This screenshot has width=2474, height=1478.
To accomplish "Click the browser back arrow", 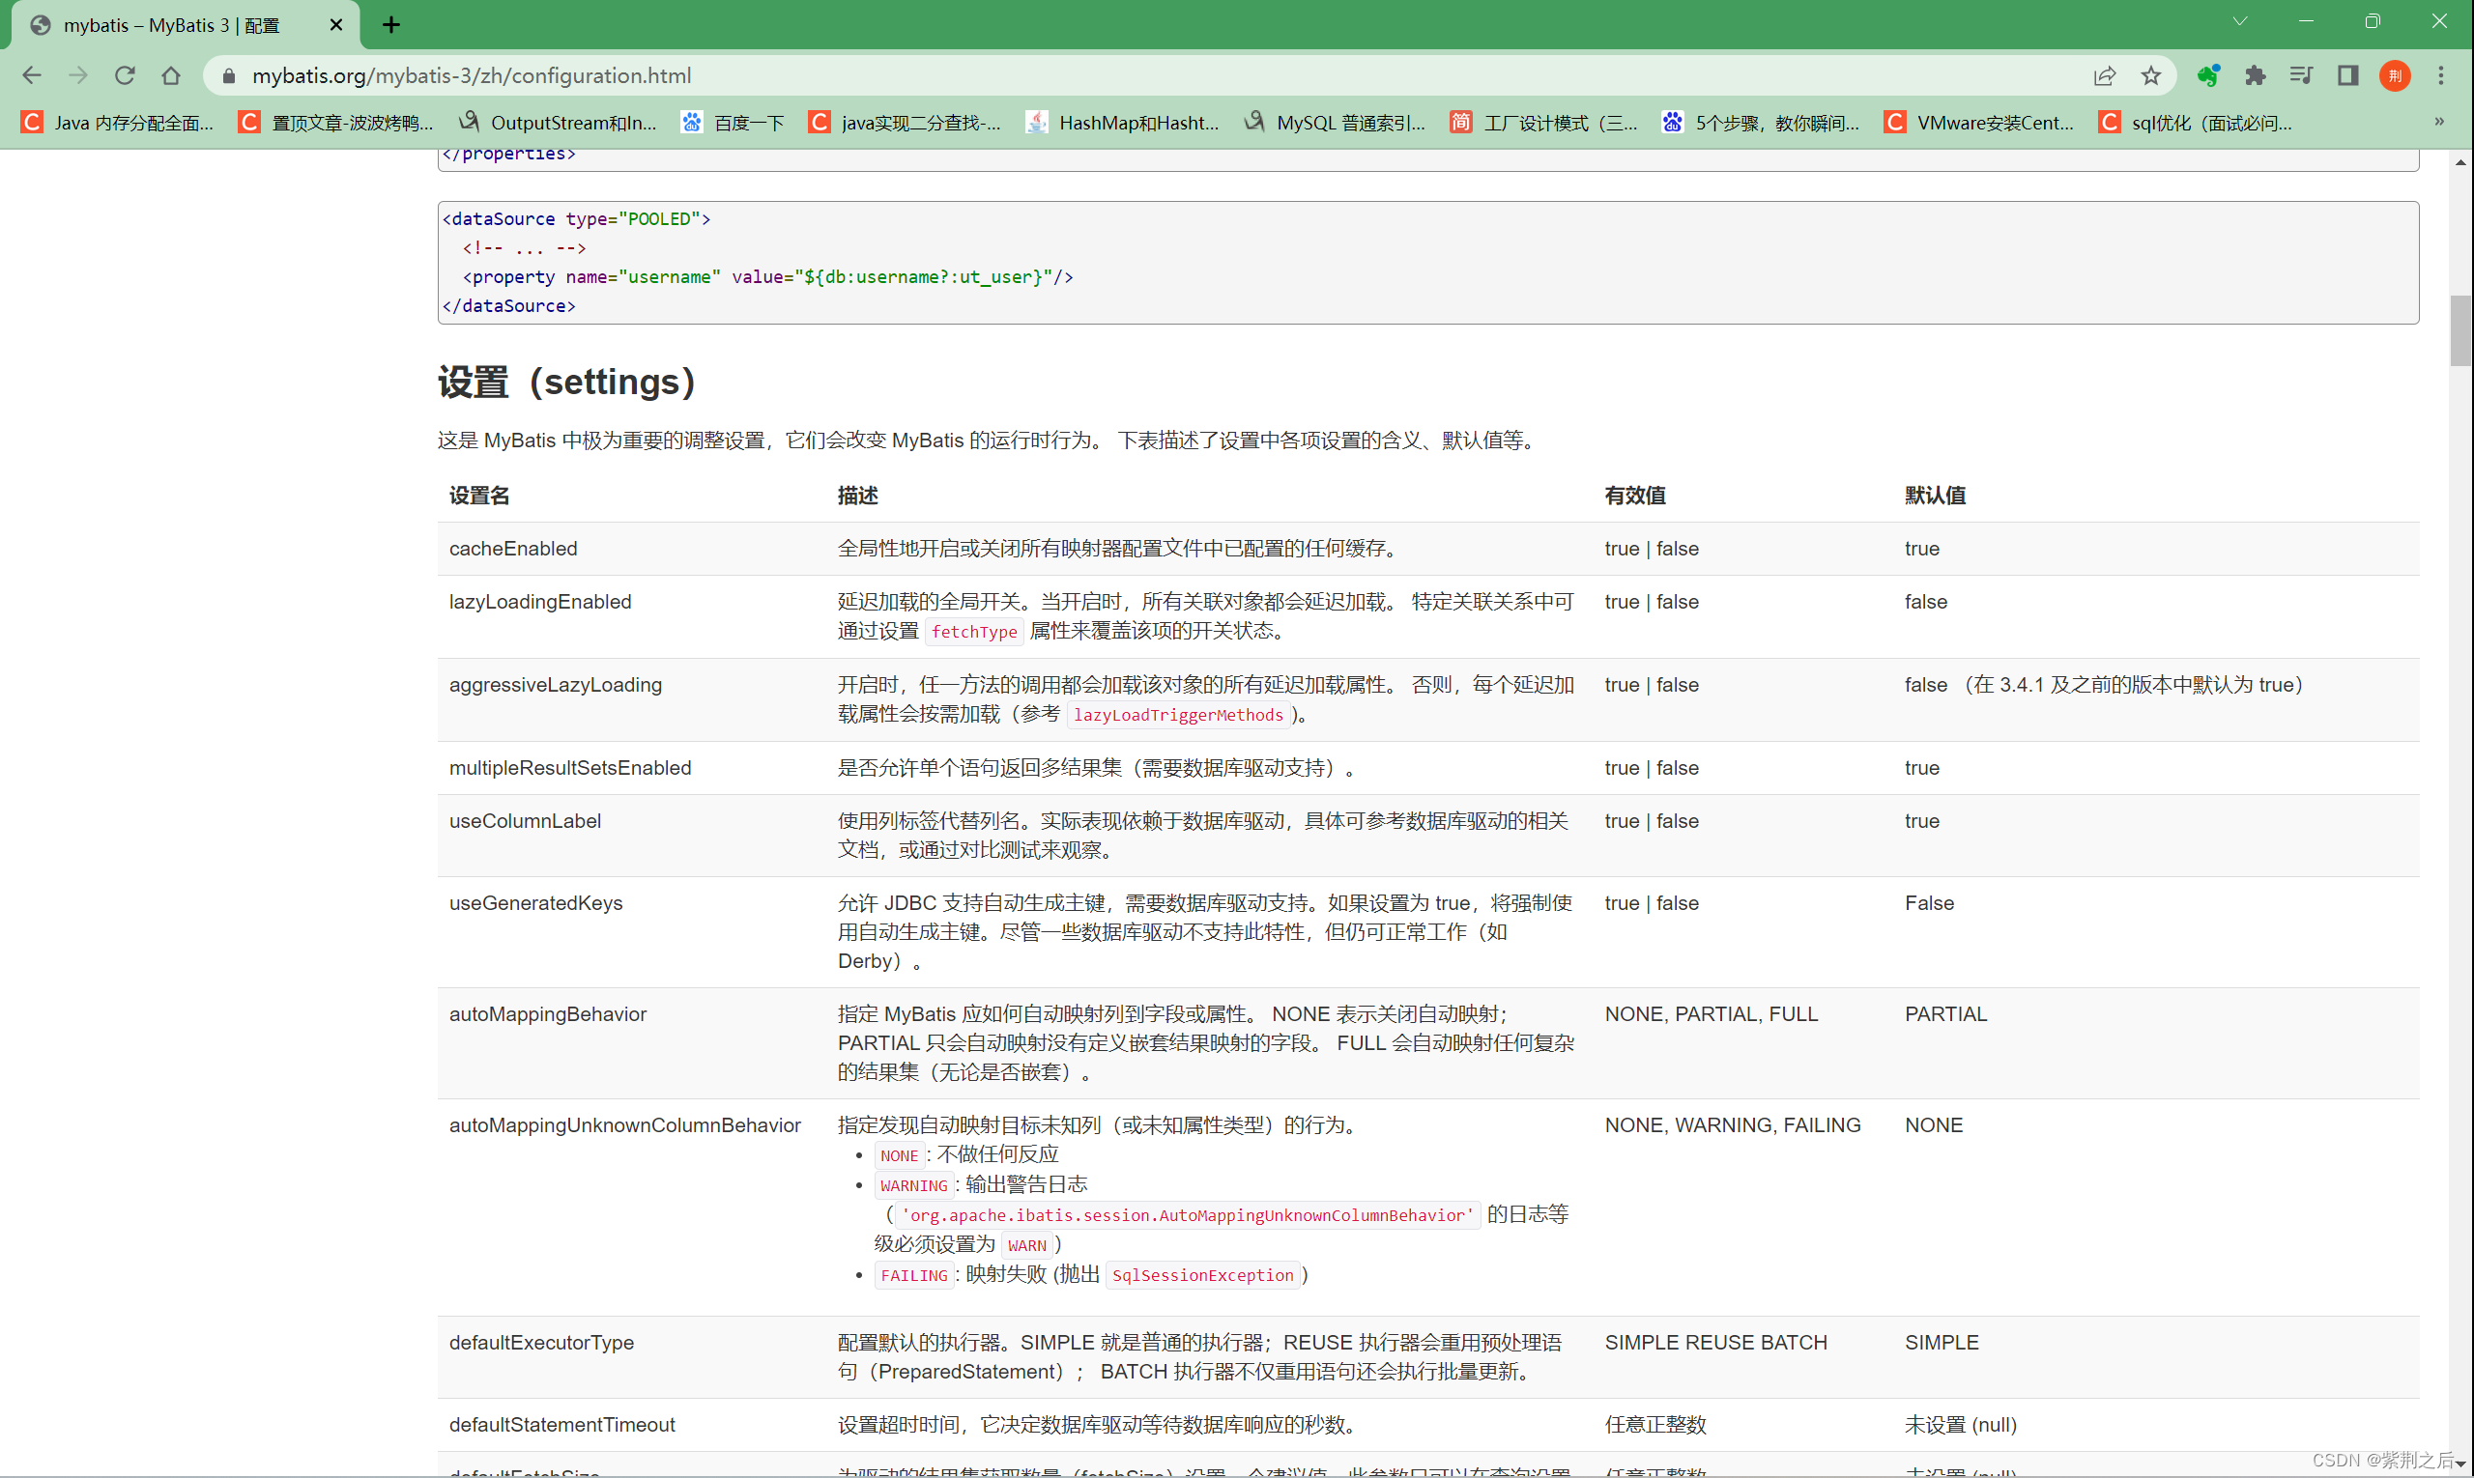I will pos(32,75).
